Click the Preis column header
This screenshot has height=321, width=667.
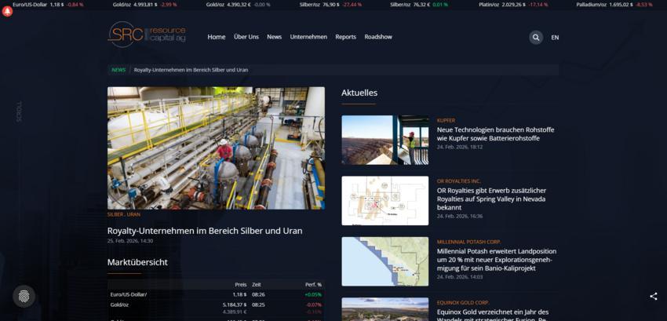240,284
